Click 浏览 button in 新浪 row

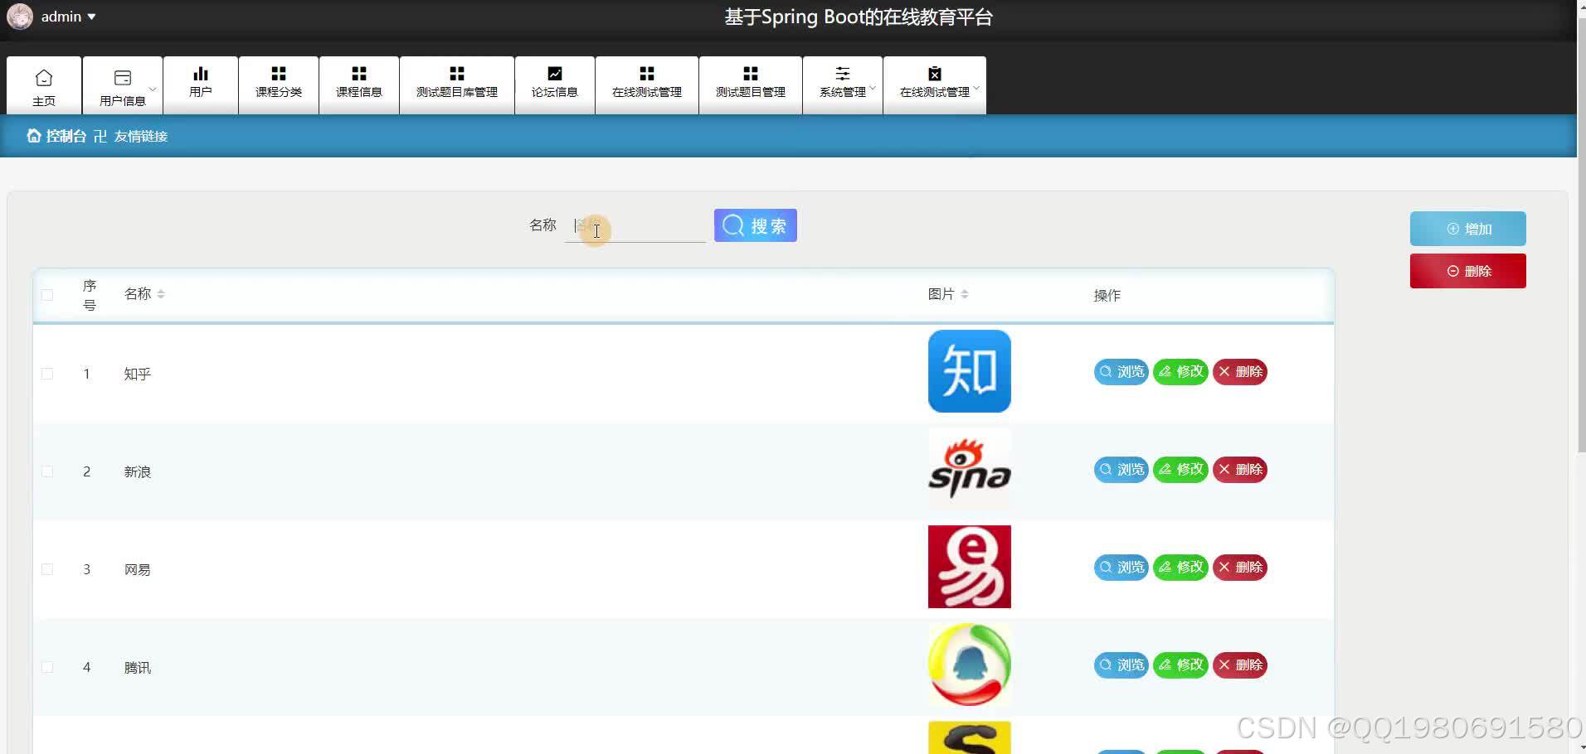tap(1121, 469)
